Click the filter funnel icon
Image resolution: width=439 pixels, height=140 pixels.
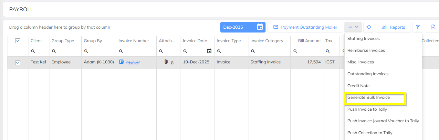[417, 27]
